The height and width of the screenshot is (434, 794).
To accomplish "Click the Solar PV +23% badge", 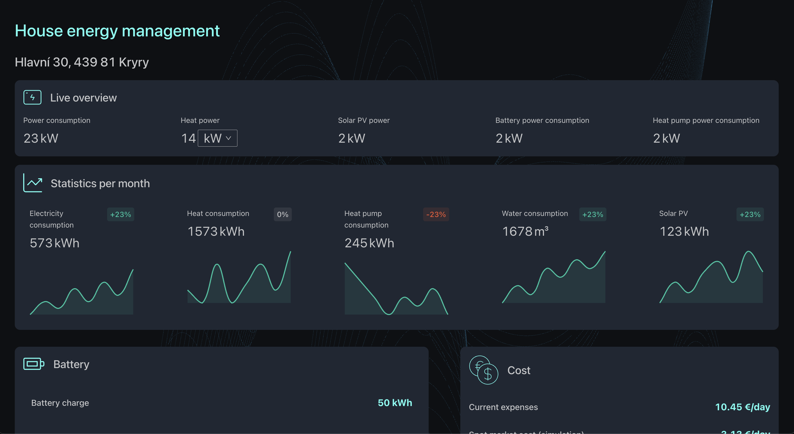I will 750,214.
